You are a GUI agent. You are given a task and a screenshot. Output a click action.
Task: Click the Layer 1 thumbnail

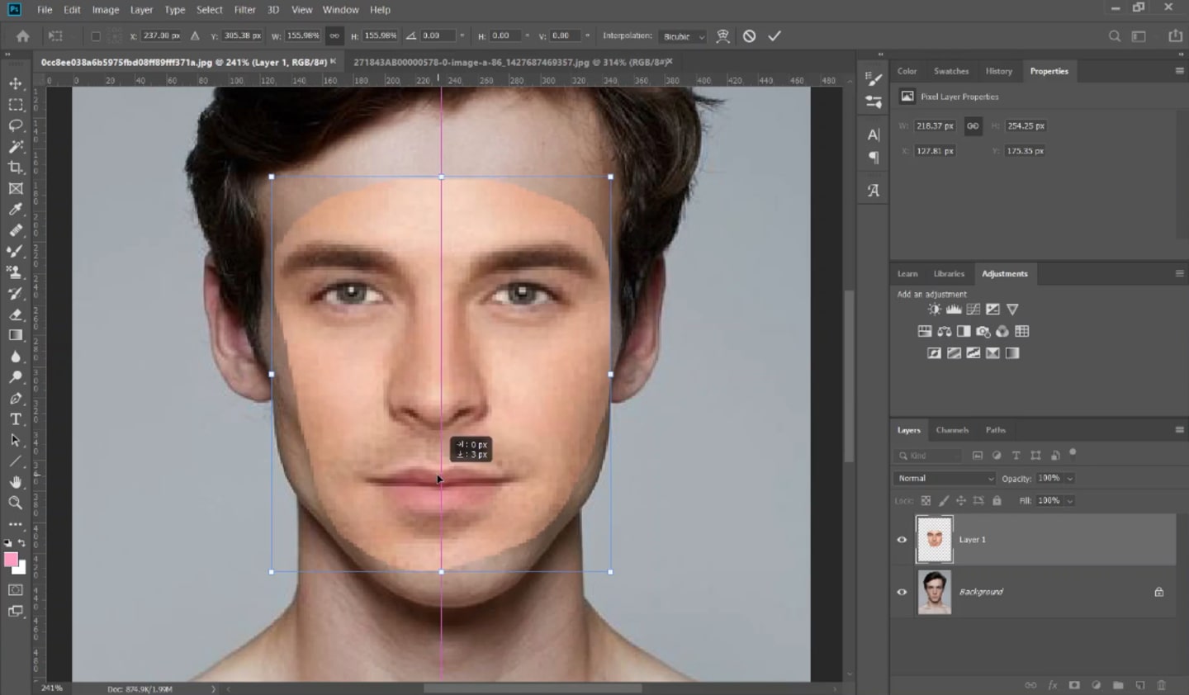click(934, 539)
